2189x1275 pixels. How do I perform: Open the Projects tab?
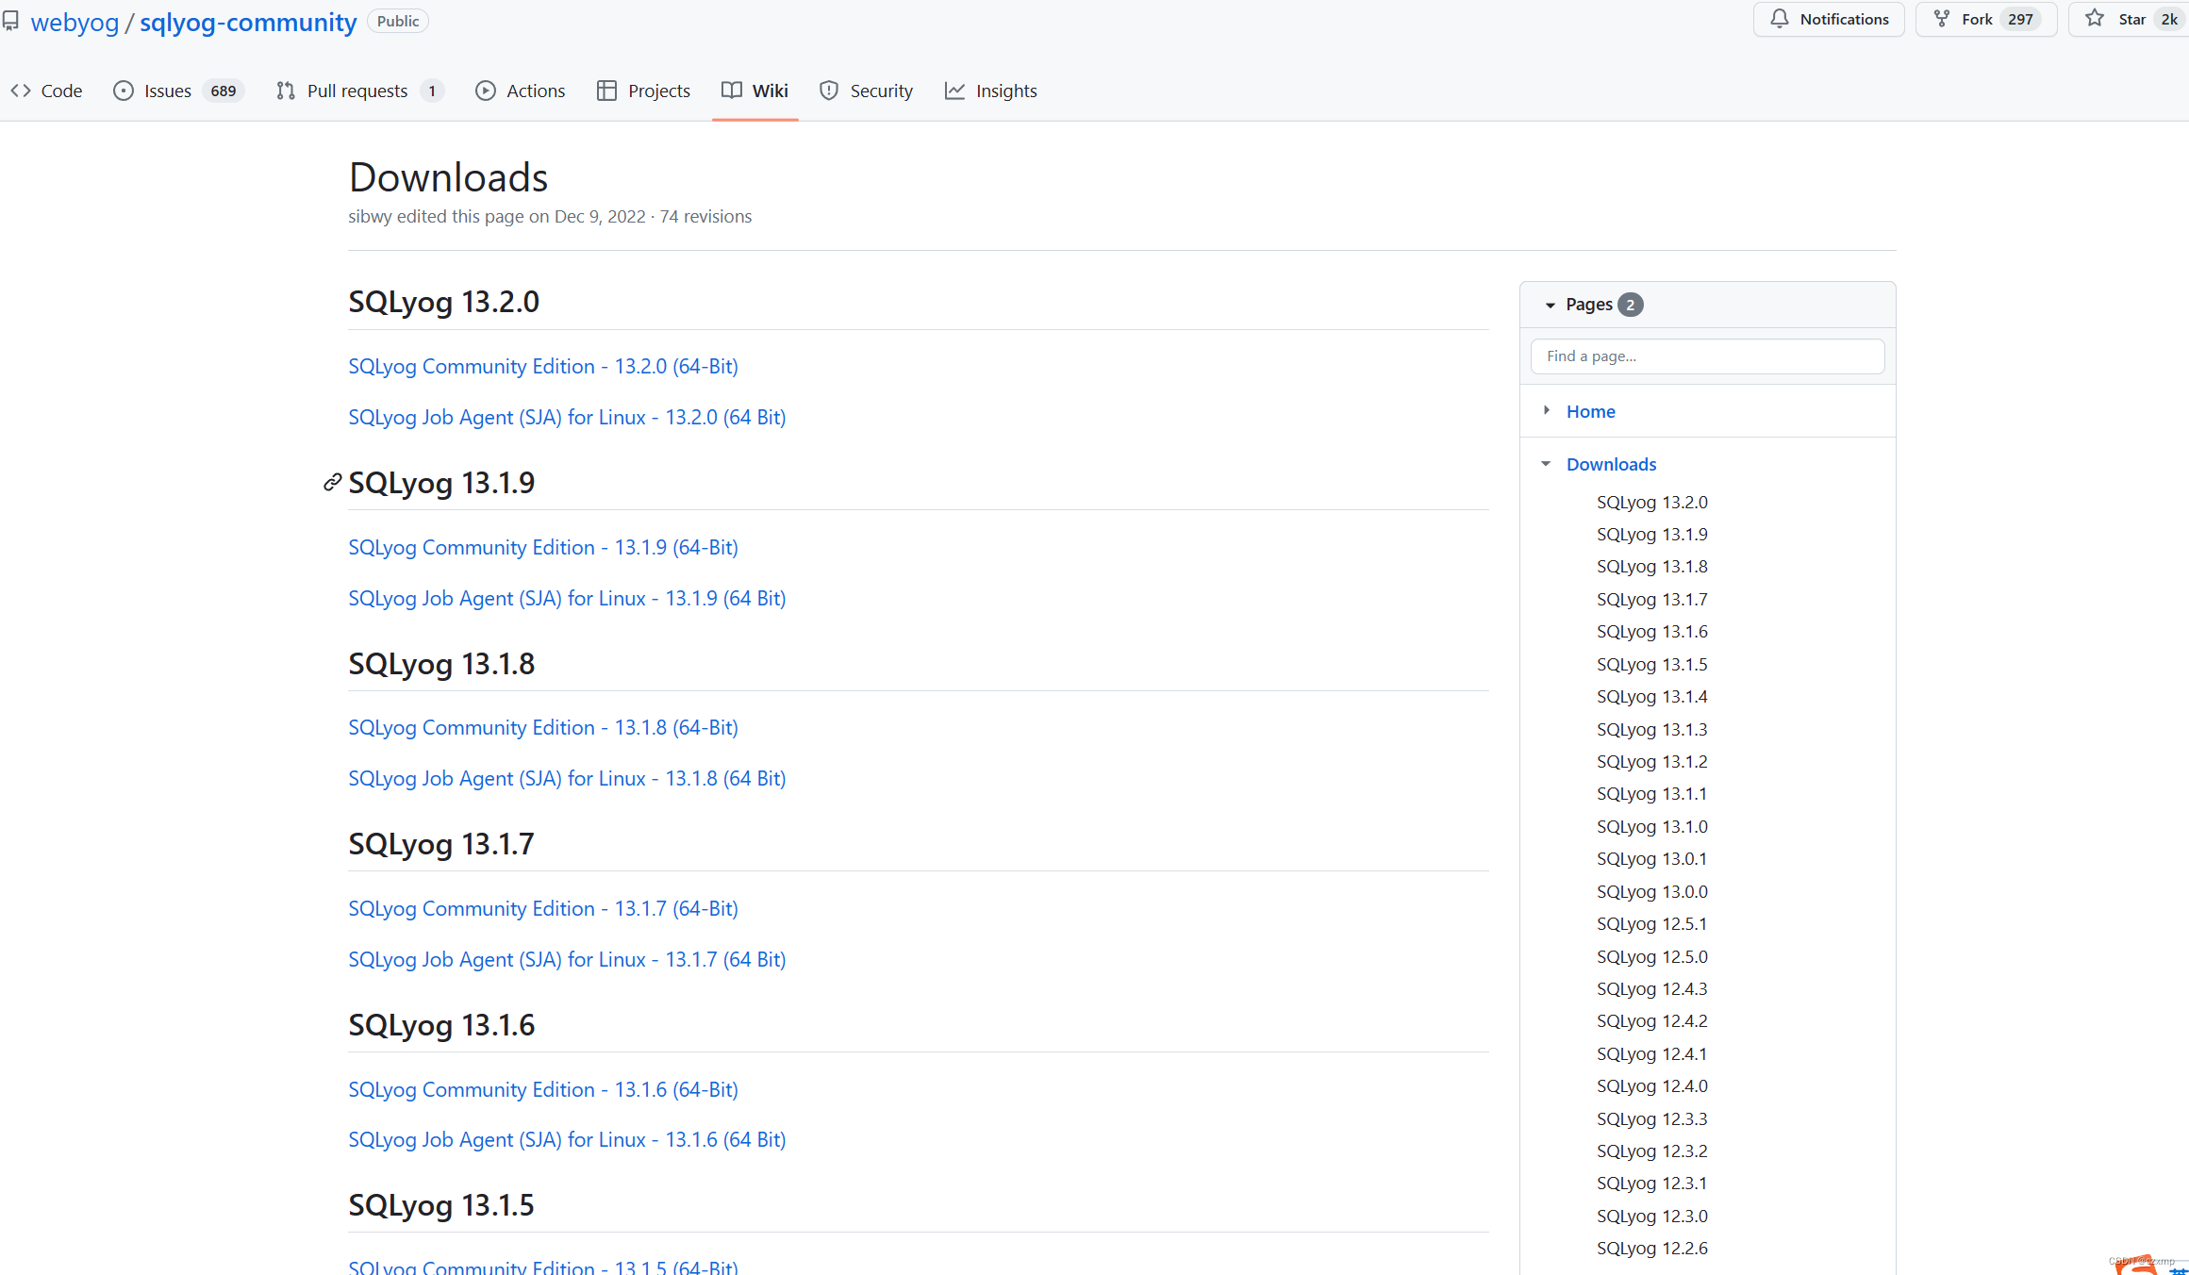click(658, 91)
